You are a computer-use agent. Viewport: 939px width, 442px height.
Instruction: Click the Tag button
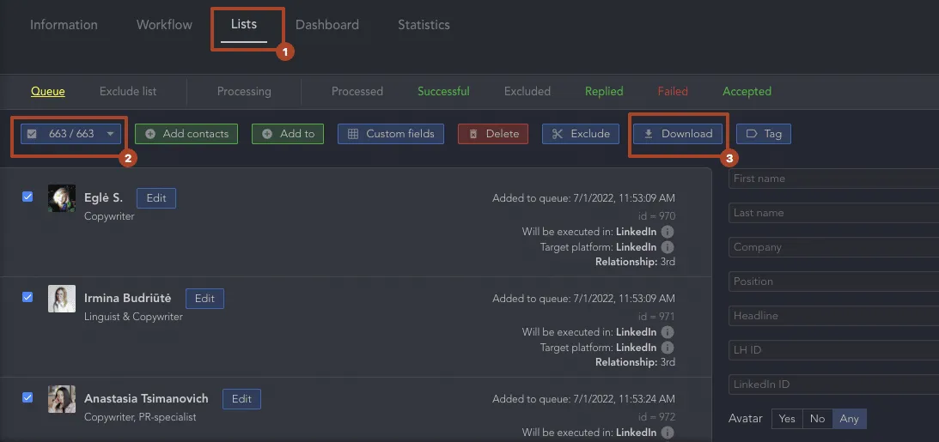pos(764,134)
